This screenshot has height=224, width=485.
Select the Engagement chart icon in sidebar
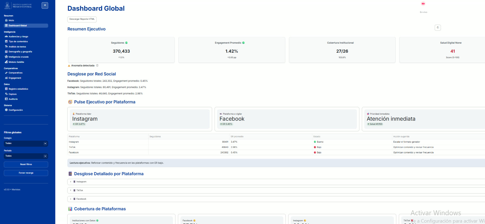6,78
